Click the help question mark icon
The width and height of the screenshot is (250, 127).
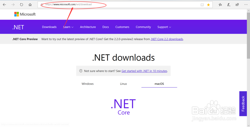click(x=81, y=71)
